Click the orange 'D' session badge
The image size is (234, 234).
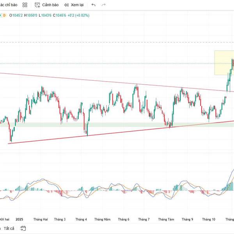pos(4,15)
